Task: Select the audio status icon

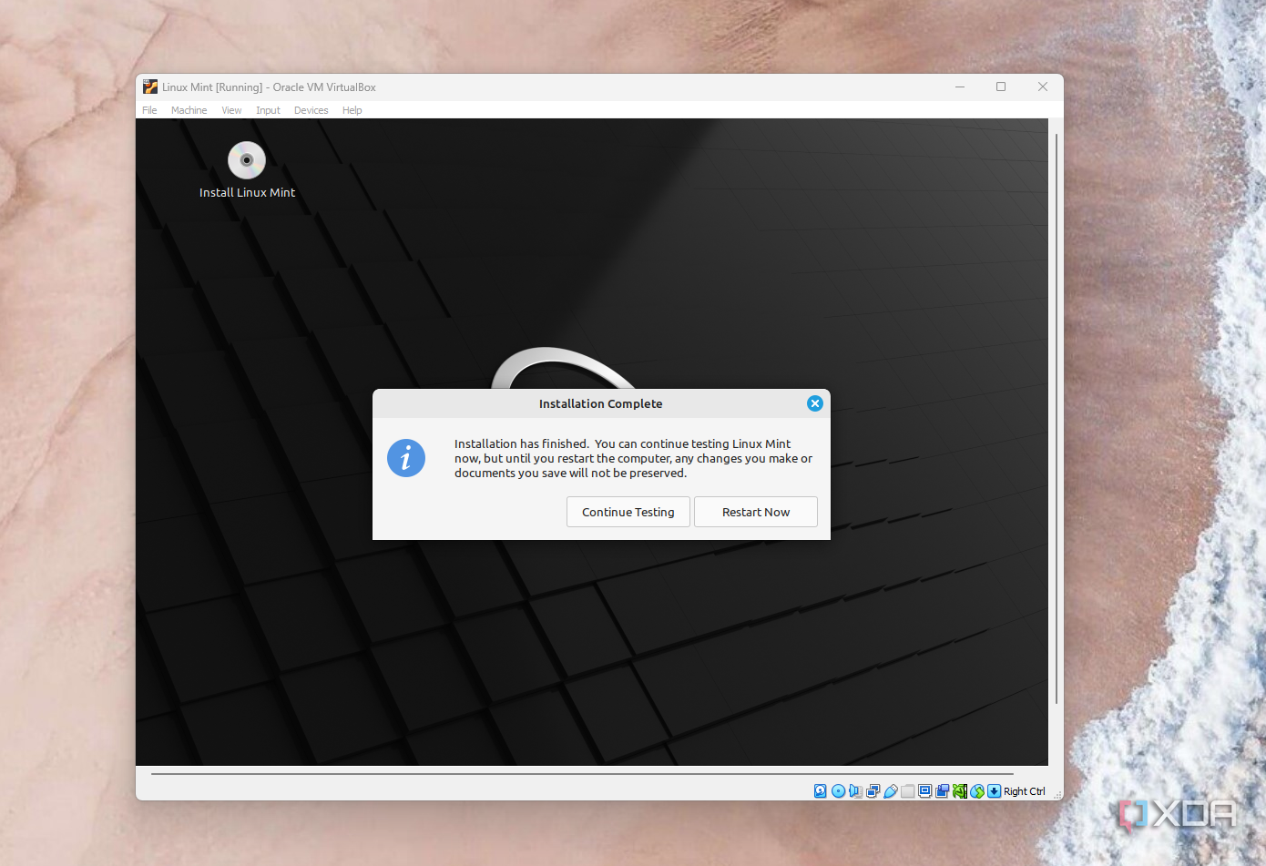Action: [856, 791]
